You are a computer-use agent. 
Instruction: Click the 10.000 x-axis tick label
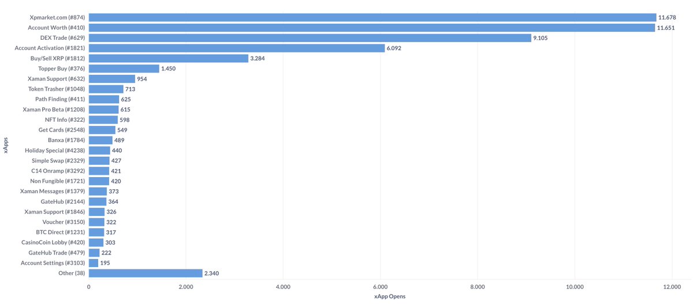pyautogui.click(x=575, y=287)
